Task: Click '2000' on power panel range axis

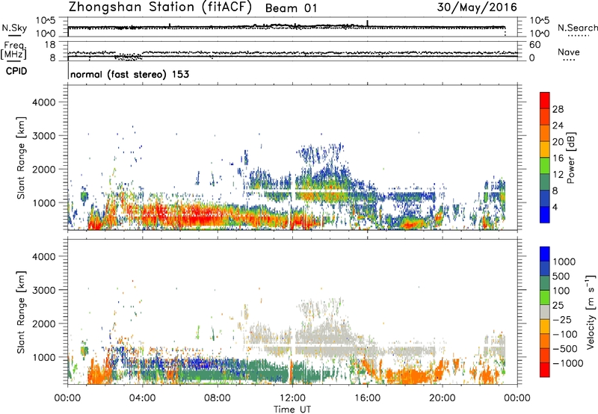Action: click(x=44, y=169)
